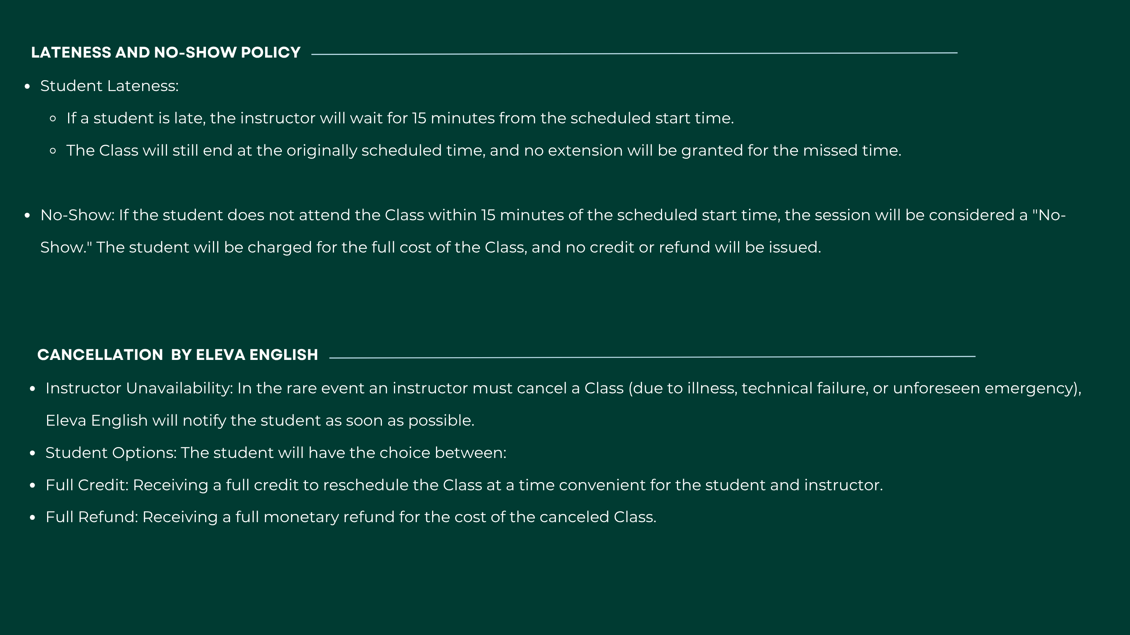Viewport: 1130px width, 635px height.
Task: Click the "CANCELLATION BY ELEVA ENGLISH" heading
Action: pyautogui.click(x=177, y=355)
